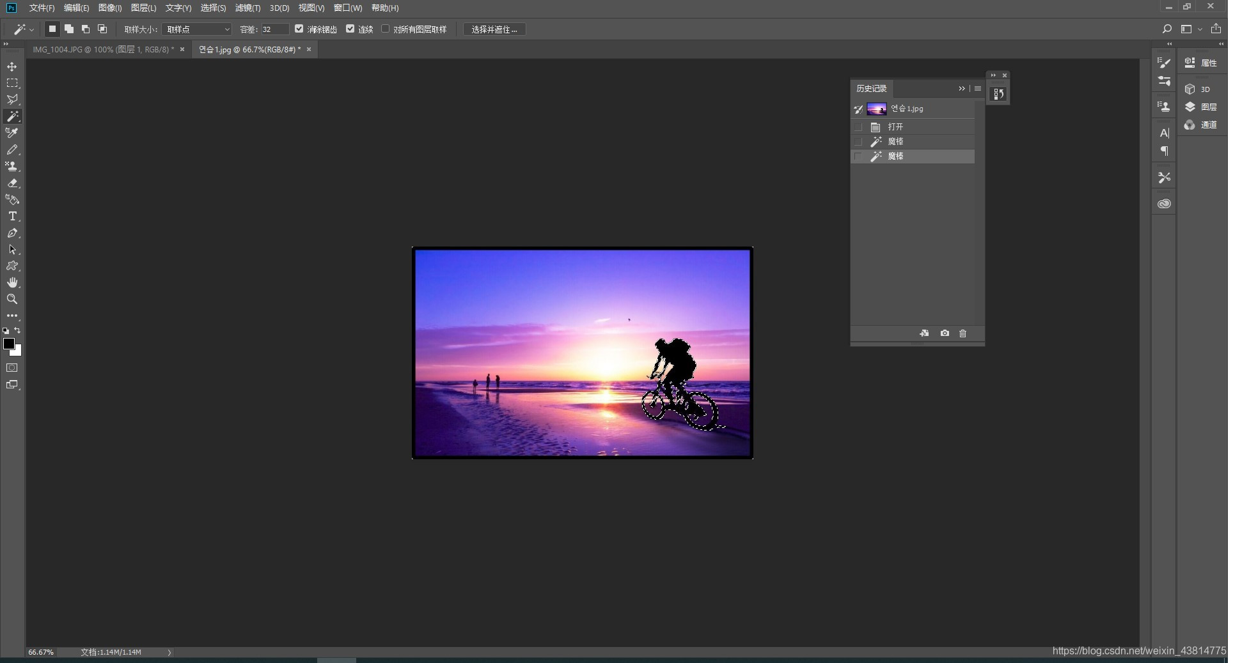Create new document from current history state
Screen dimensions: 1233x663
(x=924, y=333)
